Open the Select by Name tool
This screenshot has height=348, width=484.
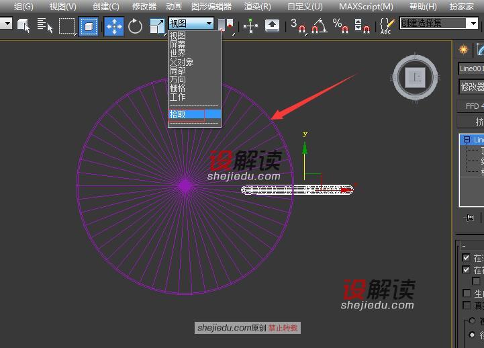(45, 26)
